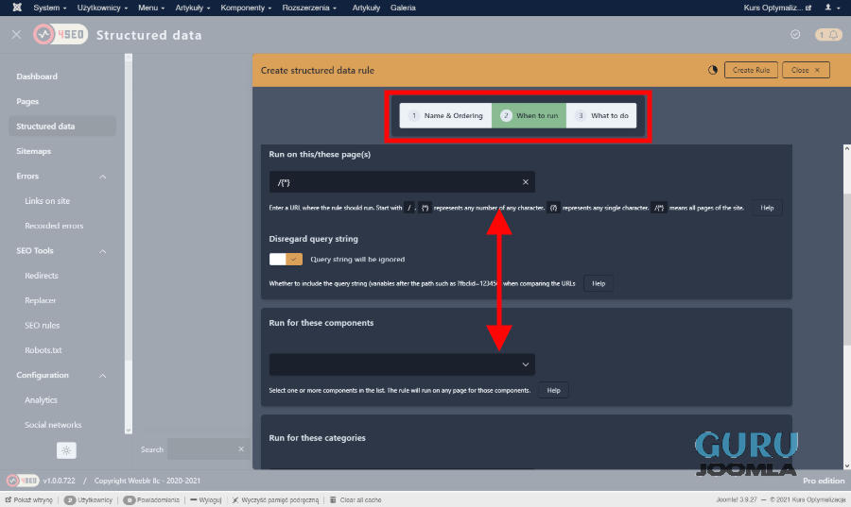Collapse the SEO Tools sidebar section
This screenshot has width=851, height=507.
[x=102, y=251]
